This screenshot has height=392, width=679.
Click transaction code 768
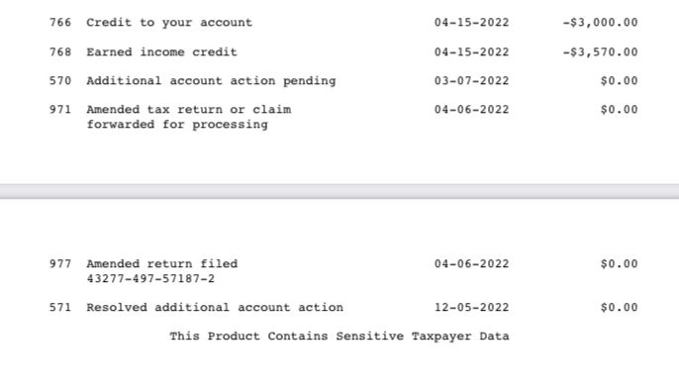point(60,52)
